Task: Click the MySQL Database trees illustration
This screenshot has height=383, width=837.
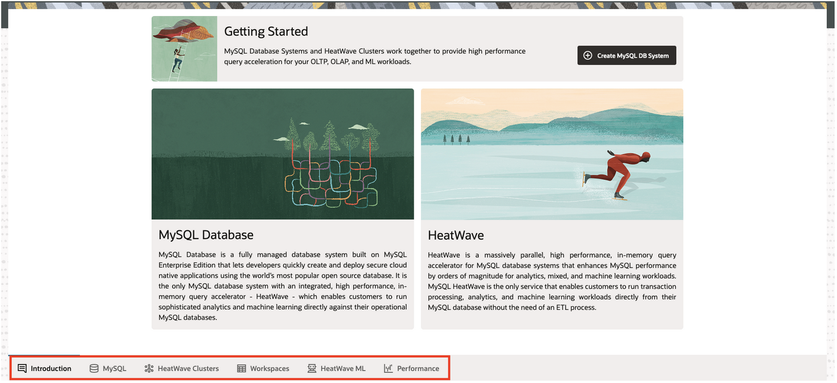Action: 283,154
